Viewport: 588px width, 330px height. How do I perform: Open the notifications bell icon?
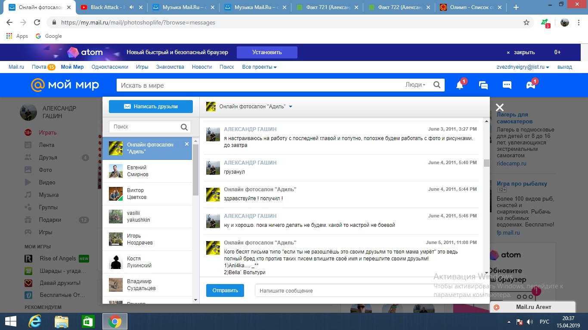(x=460, y=85)
